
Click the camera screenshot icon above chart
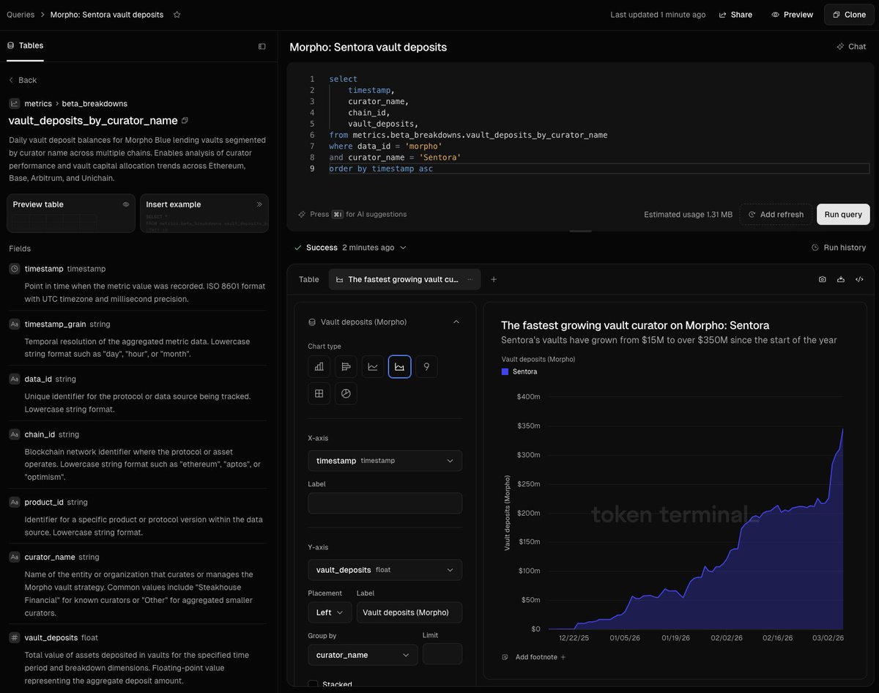pos(822,279)
